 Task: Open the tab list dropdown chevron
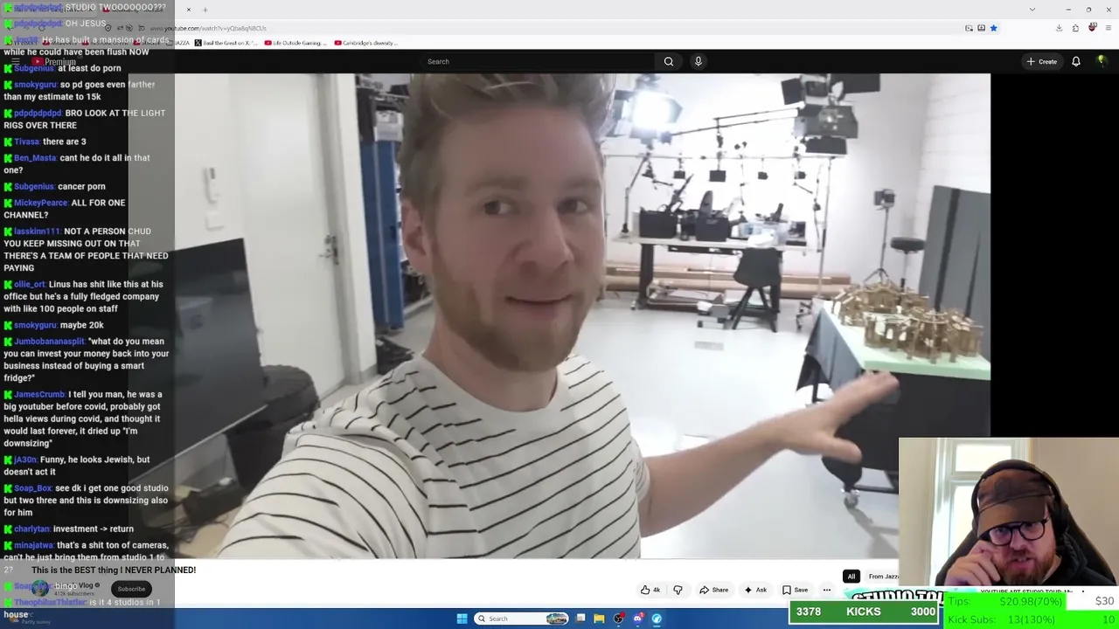tap(1032, 10)
